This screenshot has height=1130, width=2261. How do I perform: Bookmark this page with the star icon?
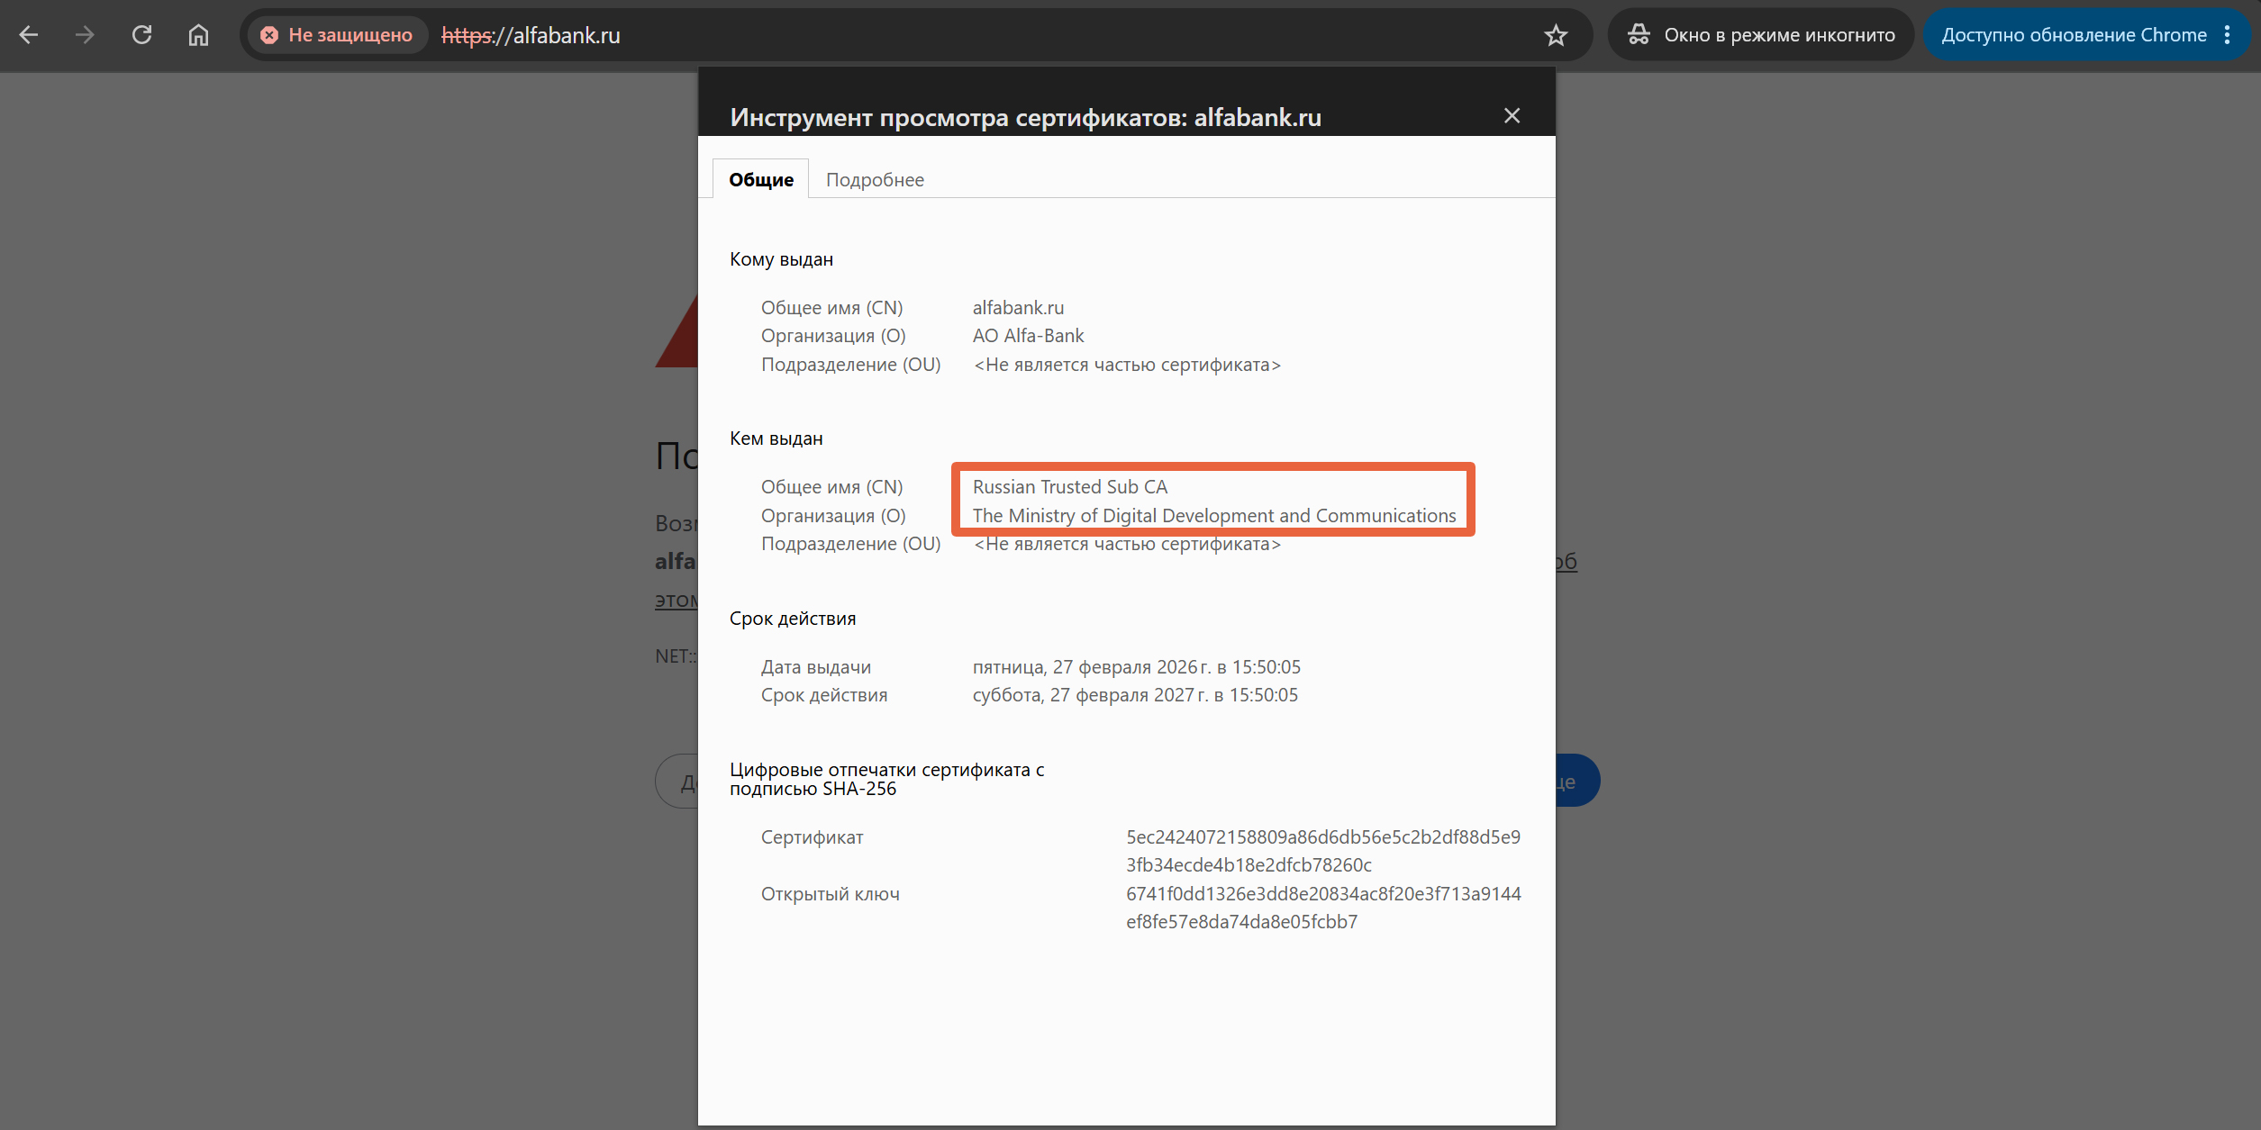tap(1556, 35)
